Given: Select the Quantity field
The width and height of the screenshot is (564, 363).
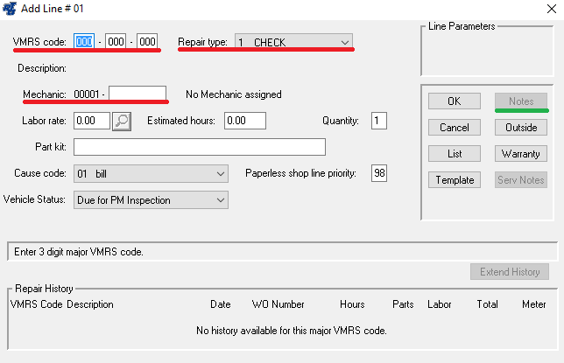Looking at the screenshot, I should point(378,121).
